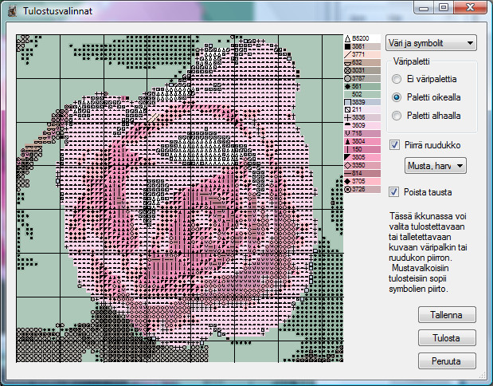The width and height of the screenshot is (493, 386).
Task: Maximize the Tulostusvalinnat window
Action: pos(444,7)
